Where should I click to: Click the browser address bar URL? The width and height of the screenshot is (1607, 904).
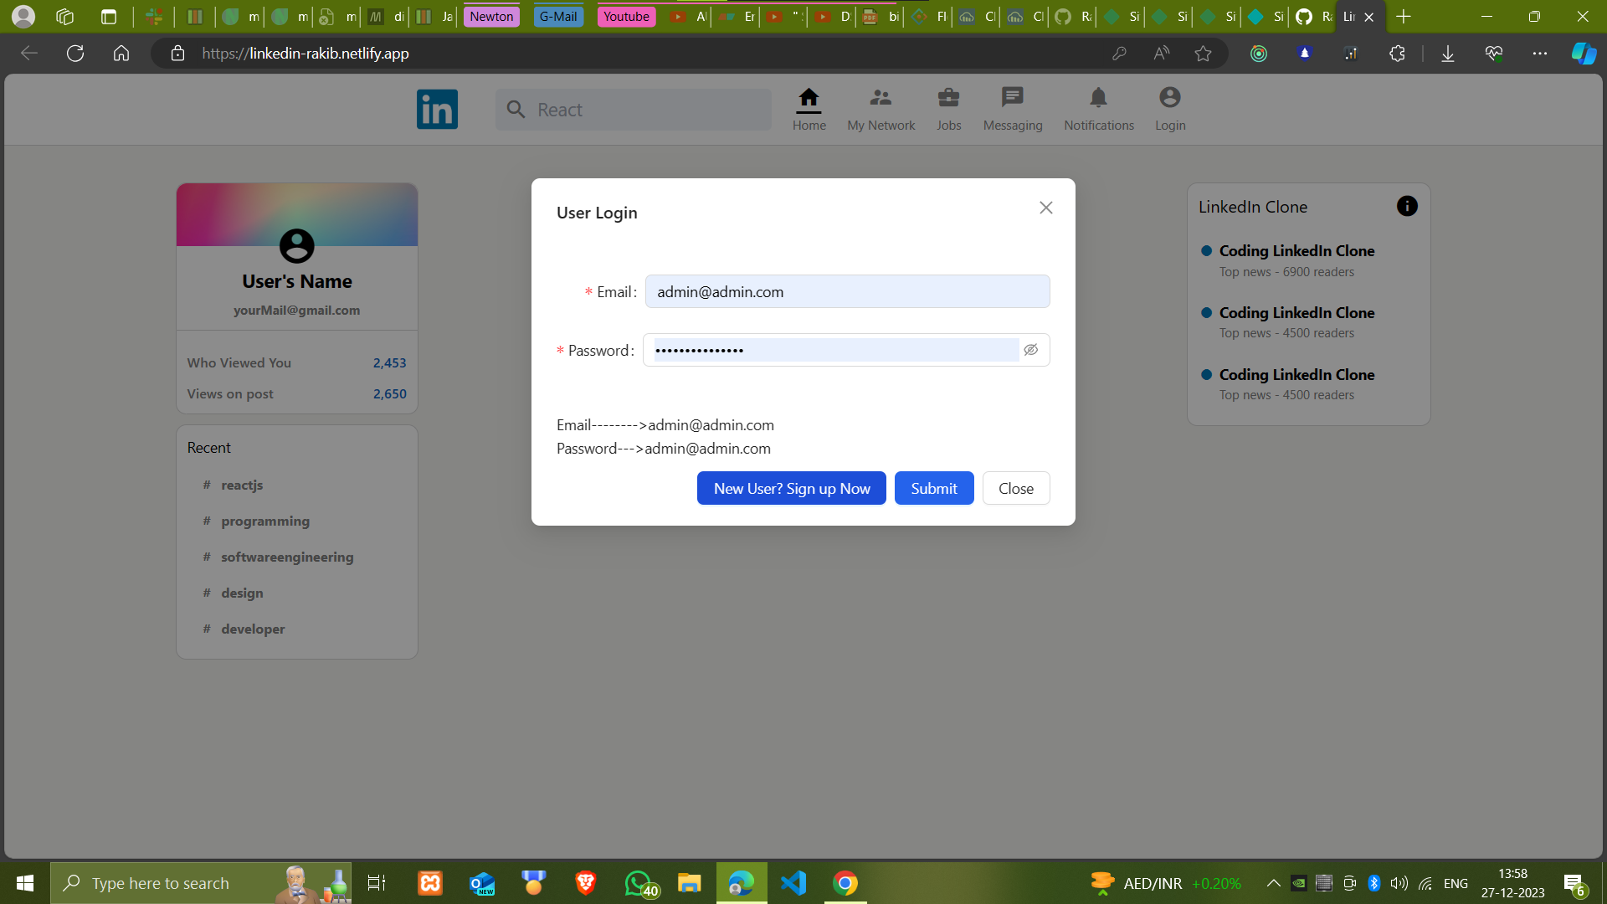click(305, 54)
